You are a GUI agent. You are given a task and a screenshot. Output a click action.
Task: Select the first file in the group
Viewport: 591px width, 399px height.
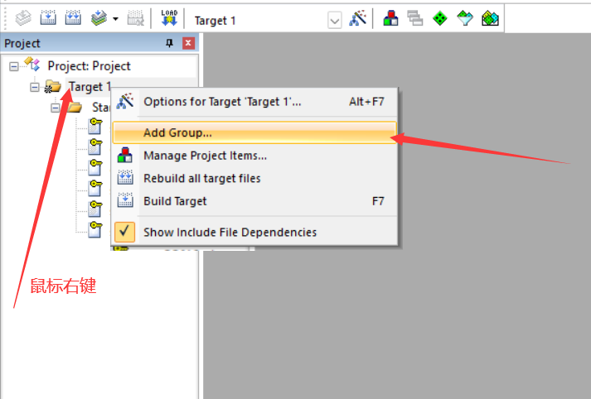[x=95, y=126]
